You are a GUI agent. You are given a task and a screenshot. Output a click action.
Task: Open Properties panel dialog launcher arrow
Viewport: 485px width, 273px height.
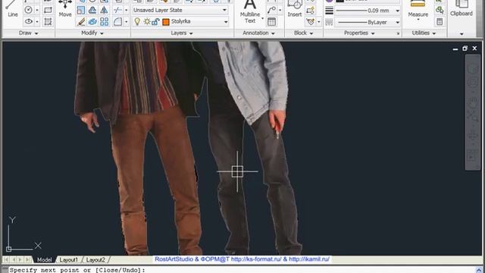(x=398, y=33)
